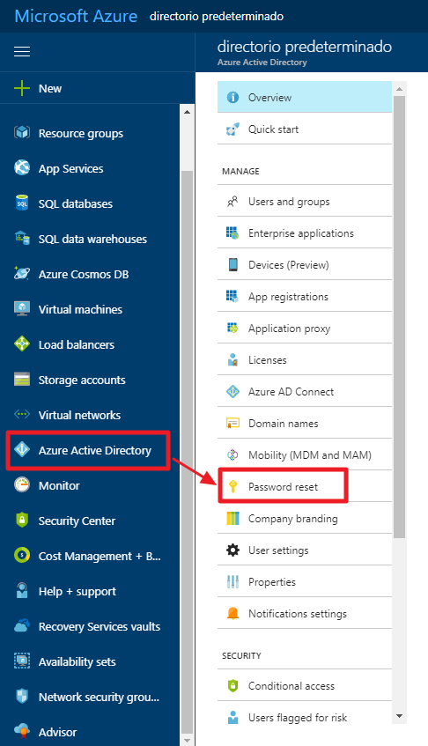Click the App Services globe icon

pyautogui.click(x=22, y=168)
